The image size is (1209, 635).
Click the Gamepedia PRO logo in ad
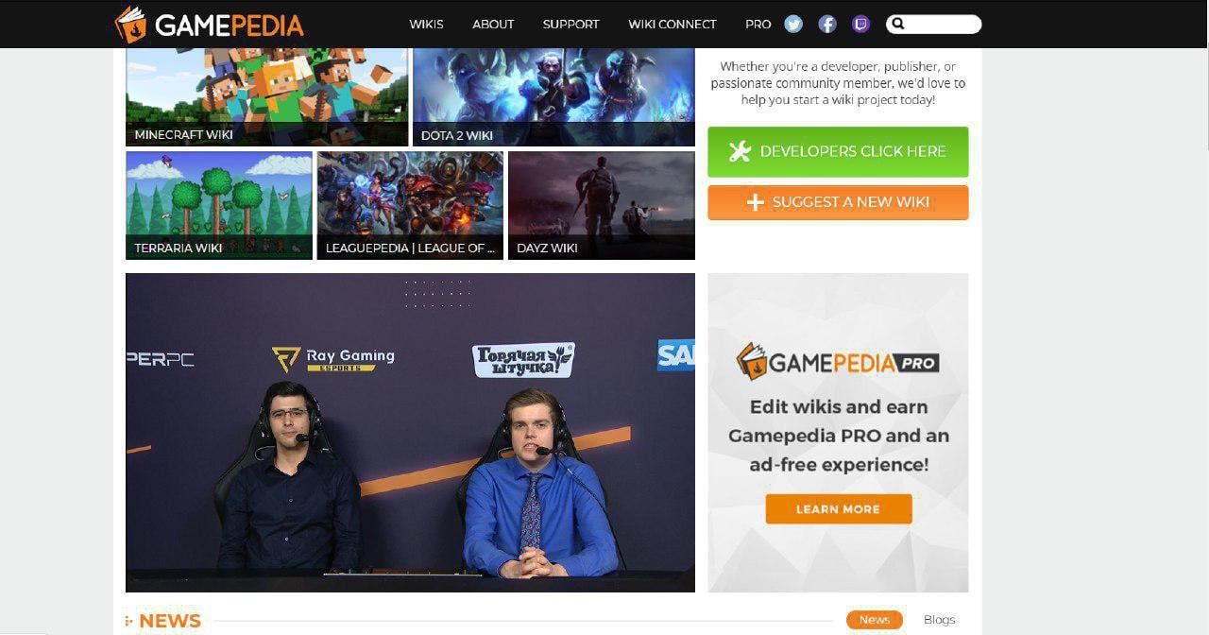click(838, 362)
